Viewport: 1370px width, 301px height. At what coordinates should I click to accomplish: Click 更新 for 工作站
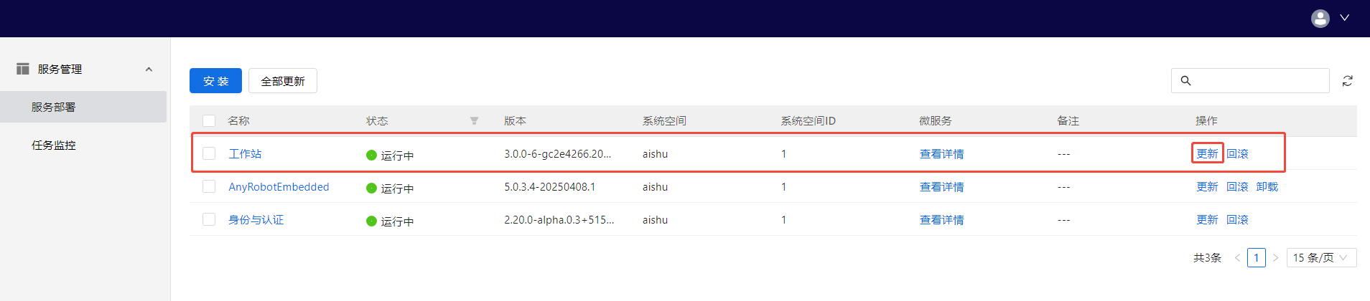[1207, 153]
